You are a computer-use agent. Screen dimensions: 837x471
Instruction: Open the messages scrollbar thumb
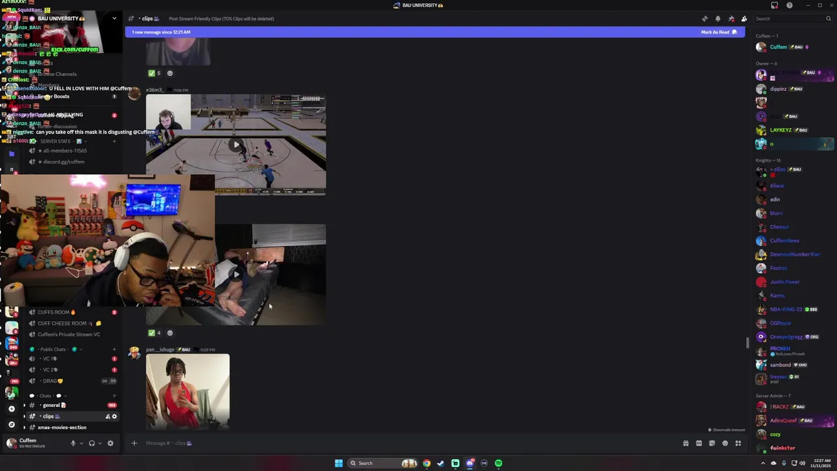click(x=748, y=343)
